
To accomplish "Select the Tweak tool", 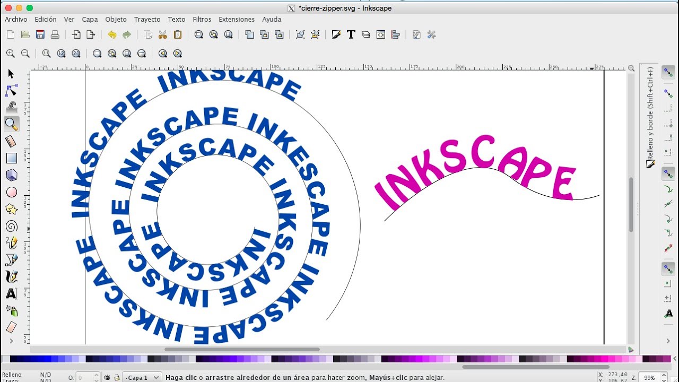I will tap(11, 107).
